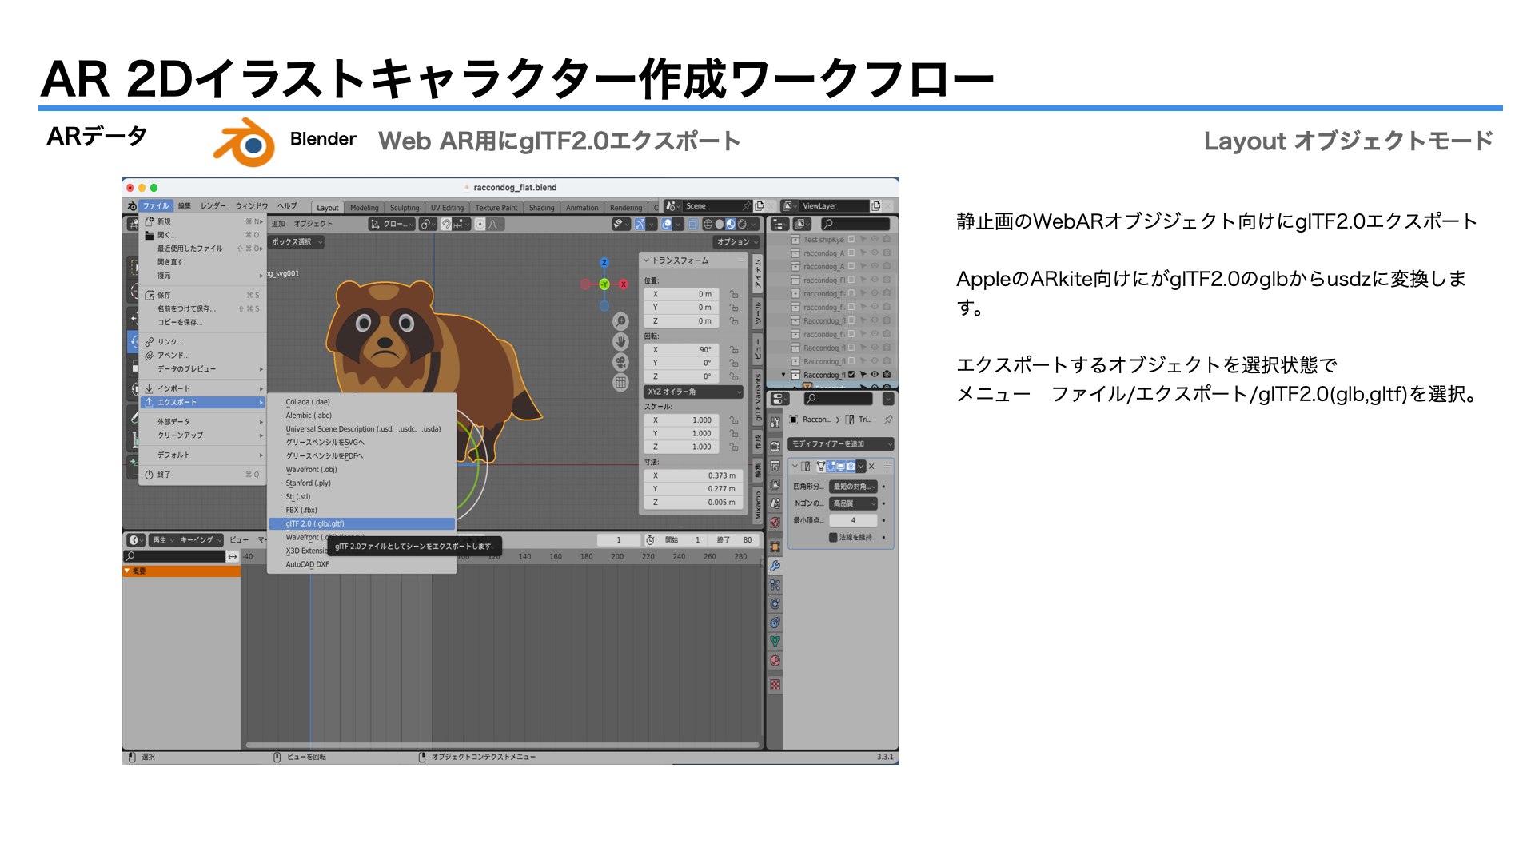Screen dimensions: 1535x863
Task: Open the Modifier properties wrench icon
Action: (775, 567)
